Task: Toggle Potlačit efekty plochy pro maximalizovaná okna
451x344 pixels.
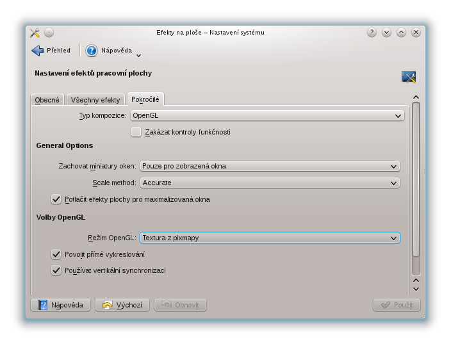Action: click(x=56, y=199)
